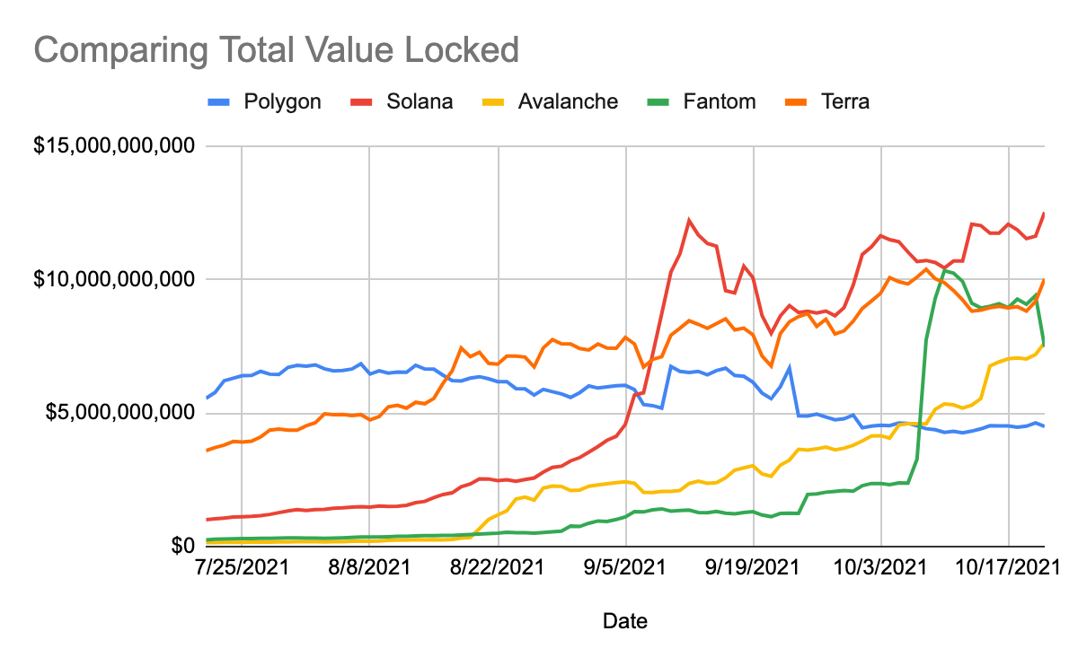Select the Fantom legend label
This screenshot has width=1078, height=666.
click(720, 101)
